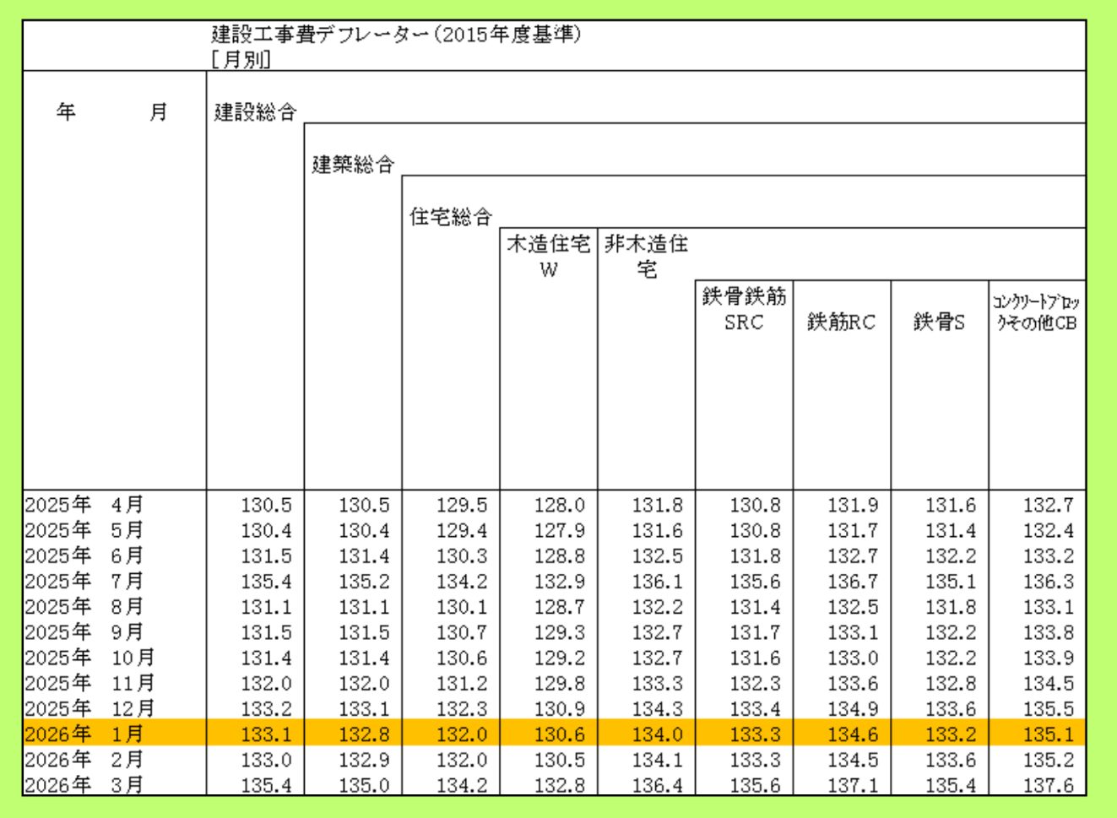Click the 2025年 12月 row label
Viewport: 1117px width, 818px height.
point(89,707)
